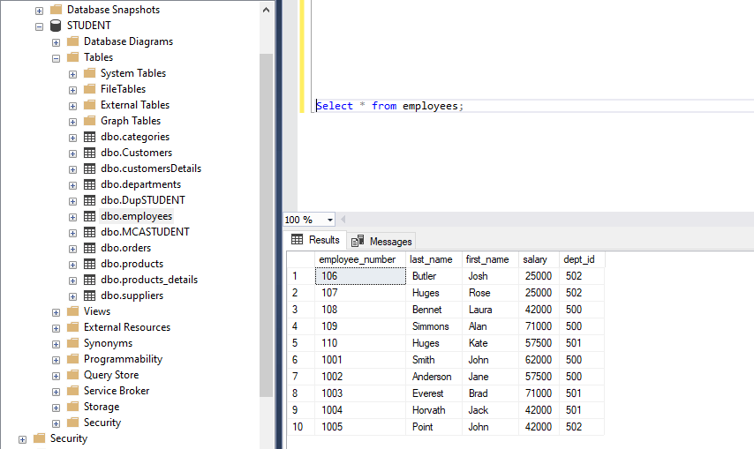Screen dimensions: 754x449
Task: Select the last_name column header
Action: tap(434, 259)
